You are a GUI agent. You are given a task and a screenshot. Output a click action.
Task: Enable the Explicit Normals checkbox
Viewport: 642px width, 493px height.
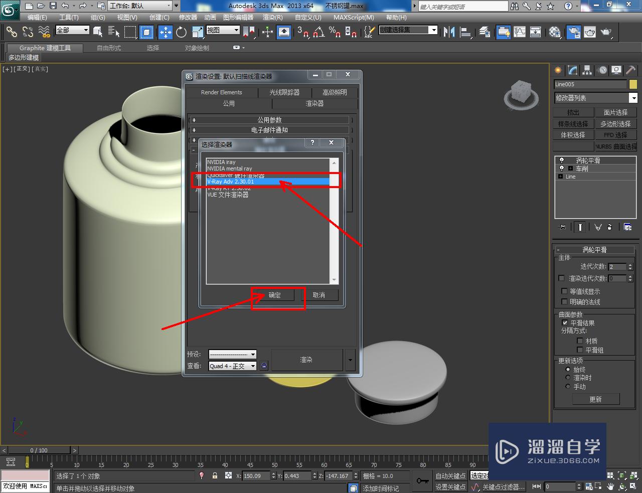[564, 301]
